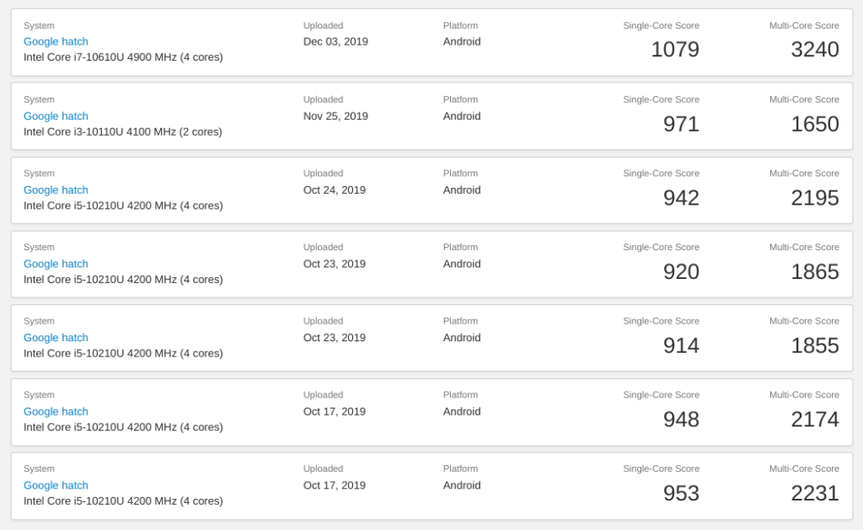The height and width of the screenshot is (530, 863).
Task: Open Google hatch link dated Oct 24, 2019
Action: (x=56, y=190)
